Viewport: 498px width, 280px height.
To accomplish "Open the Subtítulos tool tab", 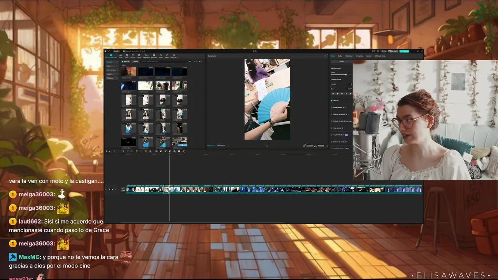I will coord(154,57).
